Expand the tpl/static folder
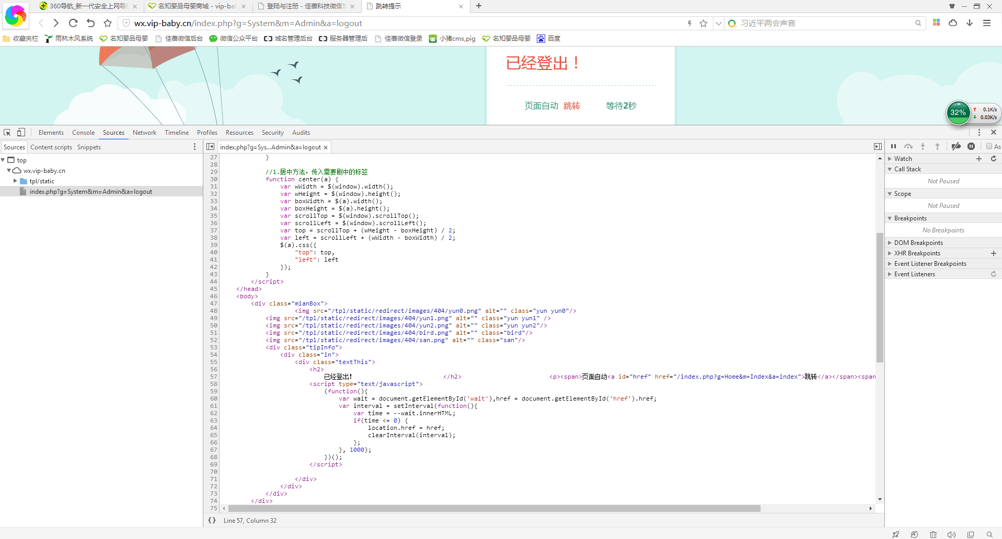 click(x=15, y=181)
